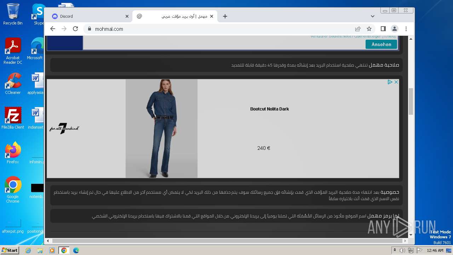Click the jeans model ad image
The height and width of the screenshot is (255, 453).
pyautogui.click(x=161, y=128)
